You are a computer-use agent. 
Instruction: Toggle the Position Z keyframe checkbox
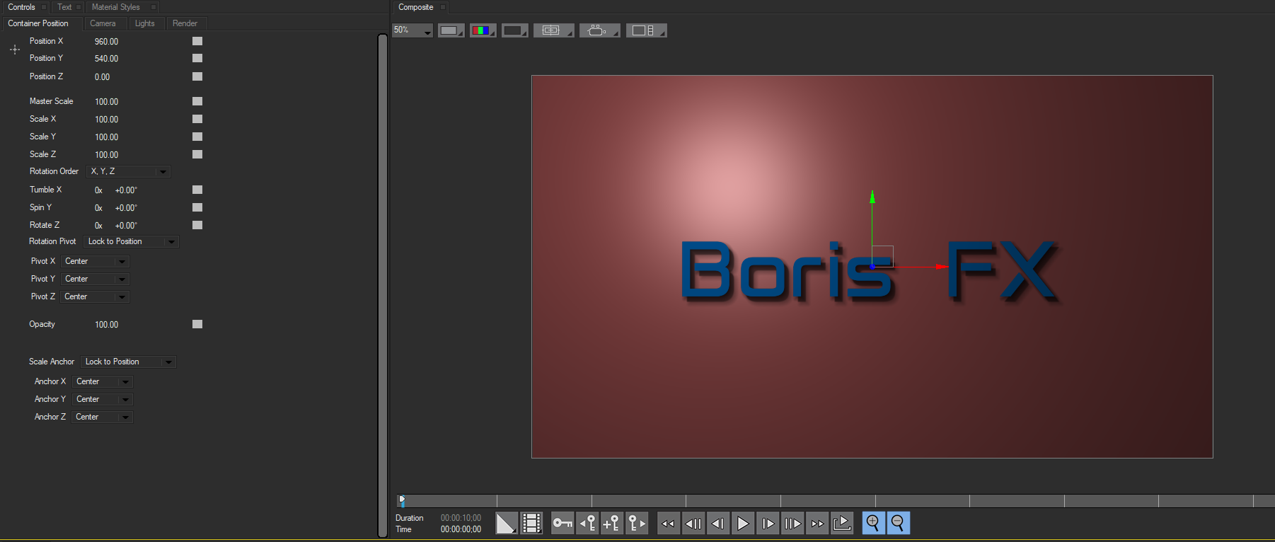(197, 76)
